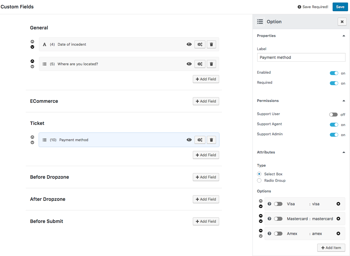Image resolution: width=350 pixels, height=256 pixels.
Task: Click help icon beside Mastercard option
Action: point(269,219)
